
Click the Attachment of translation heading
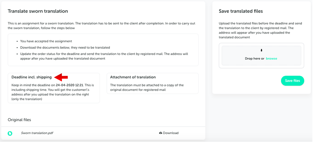(x=133, y=77)
